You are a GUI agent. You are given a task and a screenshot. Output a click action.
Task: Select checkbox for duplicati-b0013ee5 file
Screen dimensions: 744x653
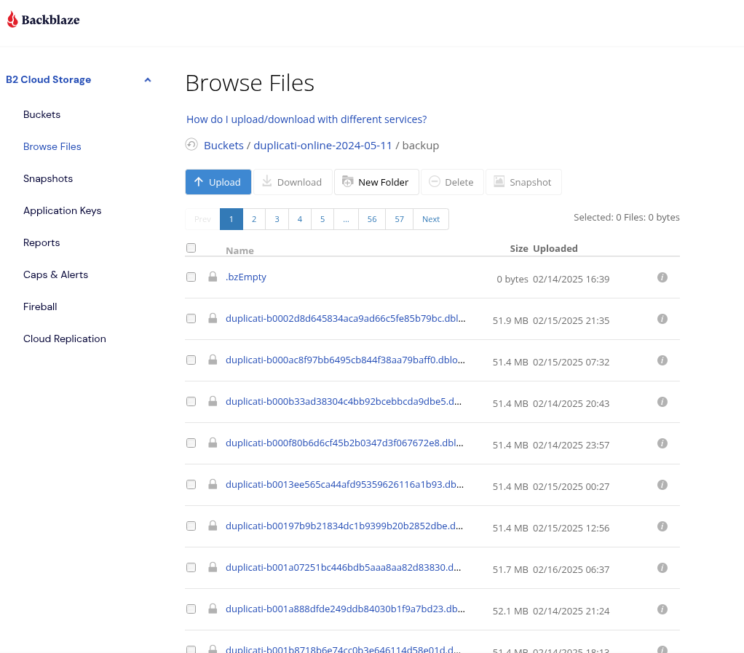point(191,485)
